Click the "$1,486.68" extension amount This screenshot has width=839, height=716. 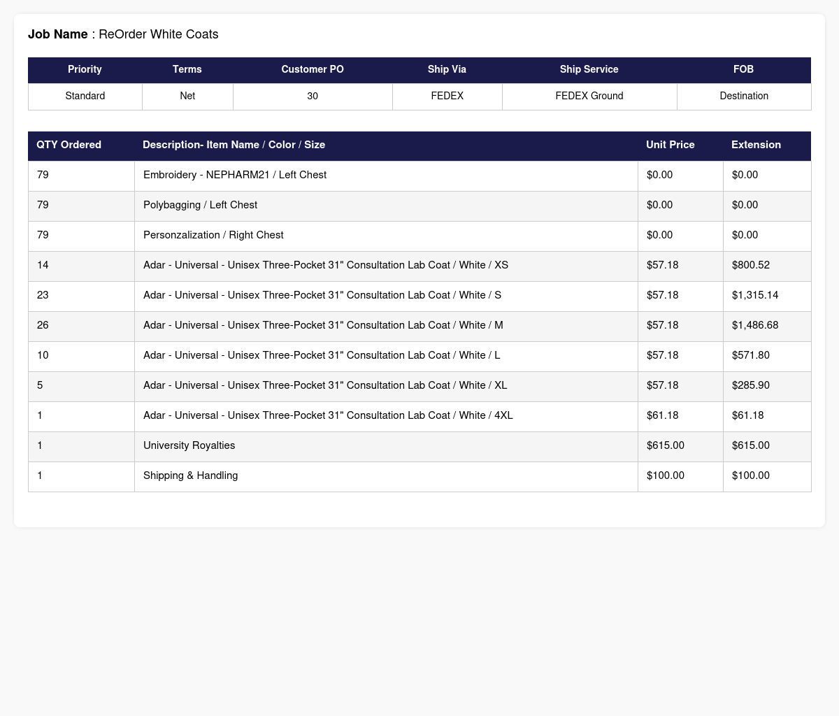(x=755, y=325)
